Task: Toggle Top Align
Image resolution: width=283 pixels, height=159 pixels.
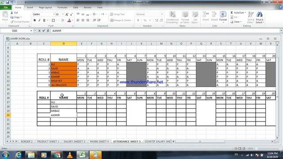Action: tap(78, 14)
